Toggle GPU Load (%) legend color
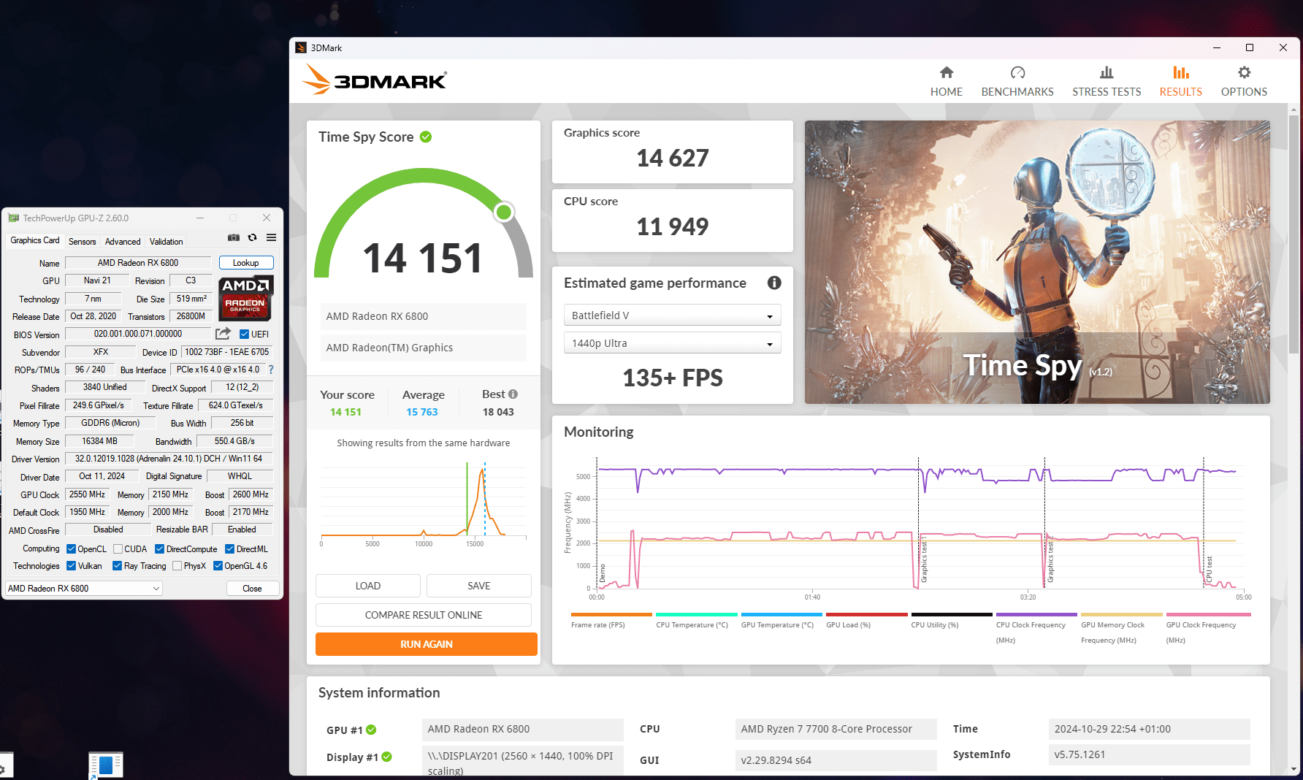Image resolution: width=1303 pixels, height=780 pixels. click(x=866, y=615)
